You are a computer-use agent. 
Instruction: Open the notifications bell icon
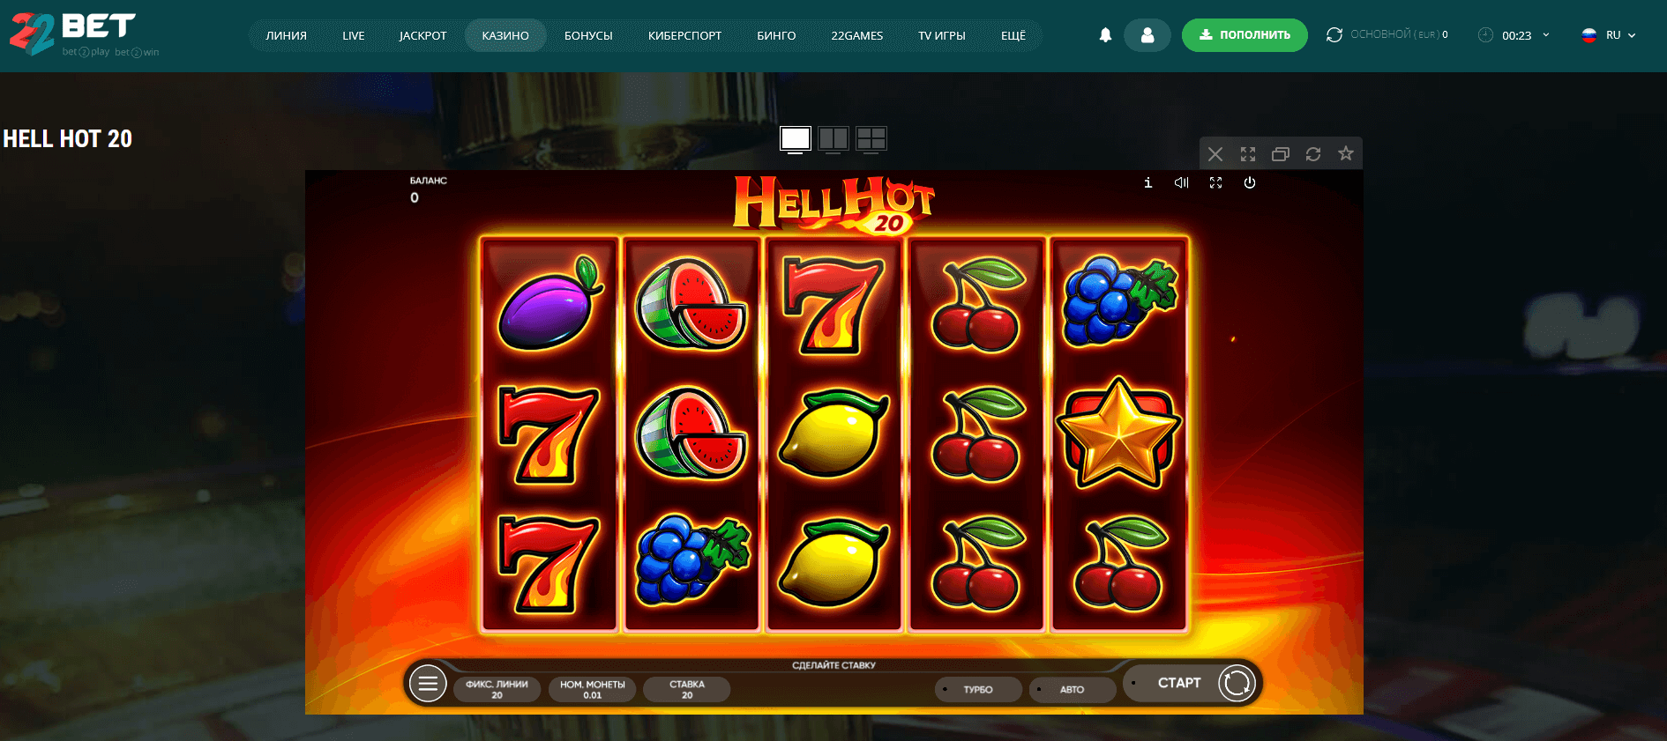(x=1105, y=35)
